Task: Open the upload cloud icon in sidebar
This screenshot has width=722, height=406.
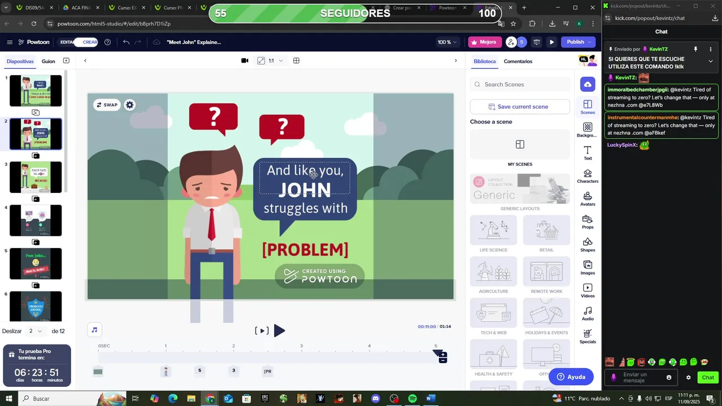Action: (x=587, y=85)
